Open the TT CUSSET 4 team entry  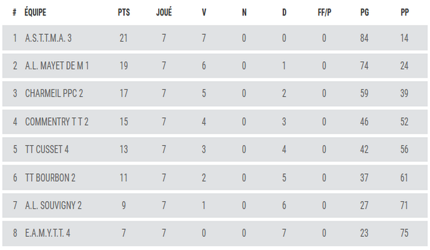coord(47,150)
